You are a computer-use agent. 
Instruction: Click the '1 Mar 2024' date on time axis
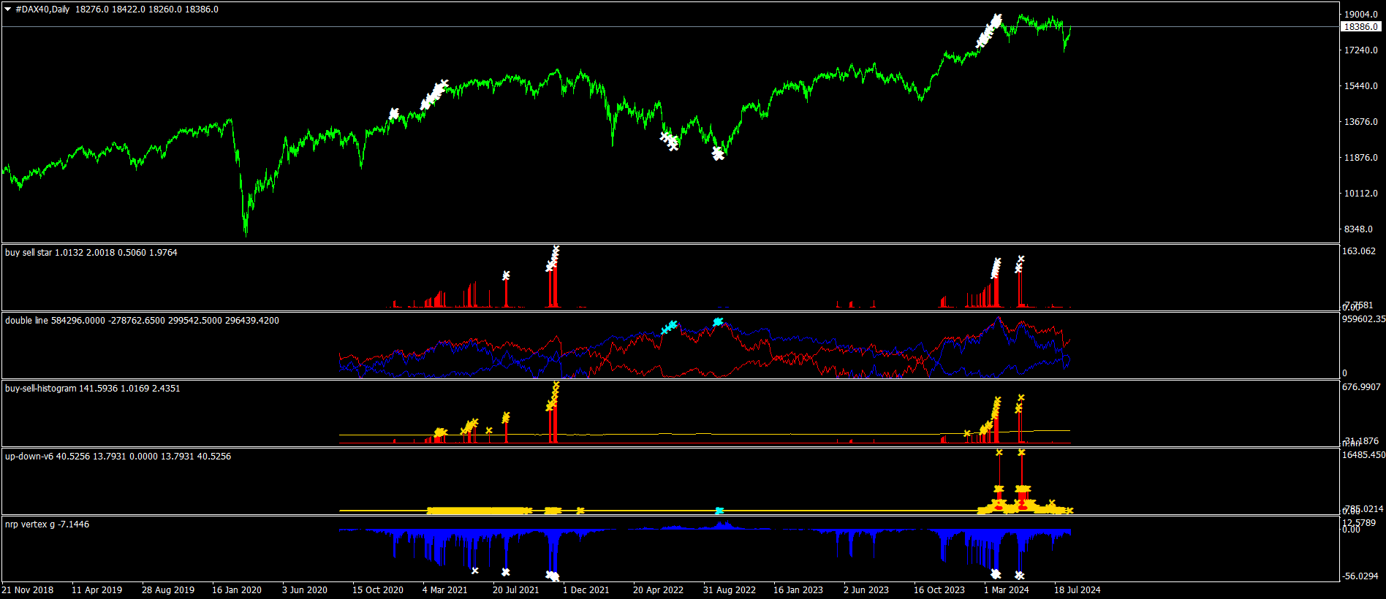(x=1006, y=590)
